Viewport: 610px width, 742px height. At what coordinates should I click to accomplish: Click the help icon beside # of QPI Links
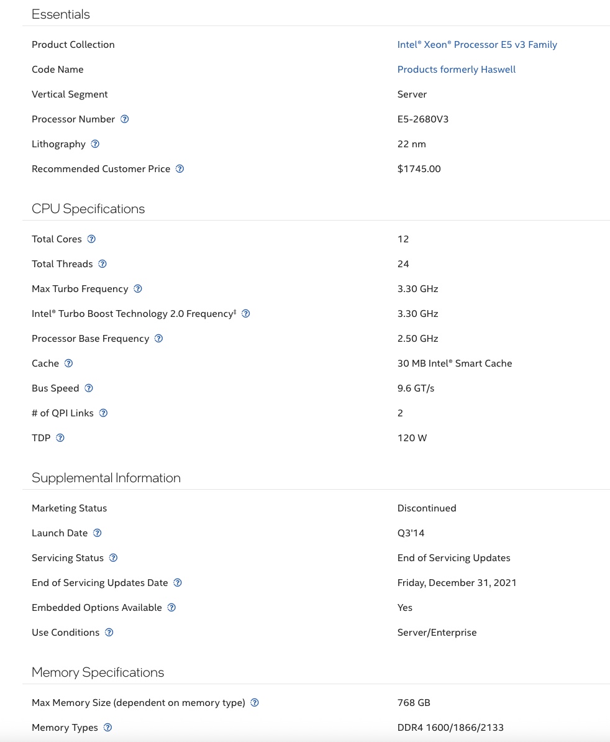pos(103,413)
